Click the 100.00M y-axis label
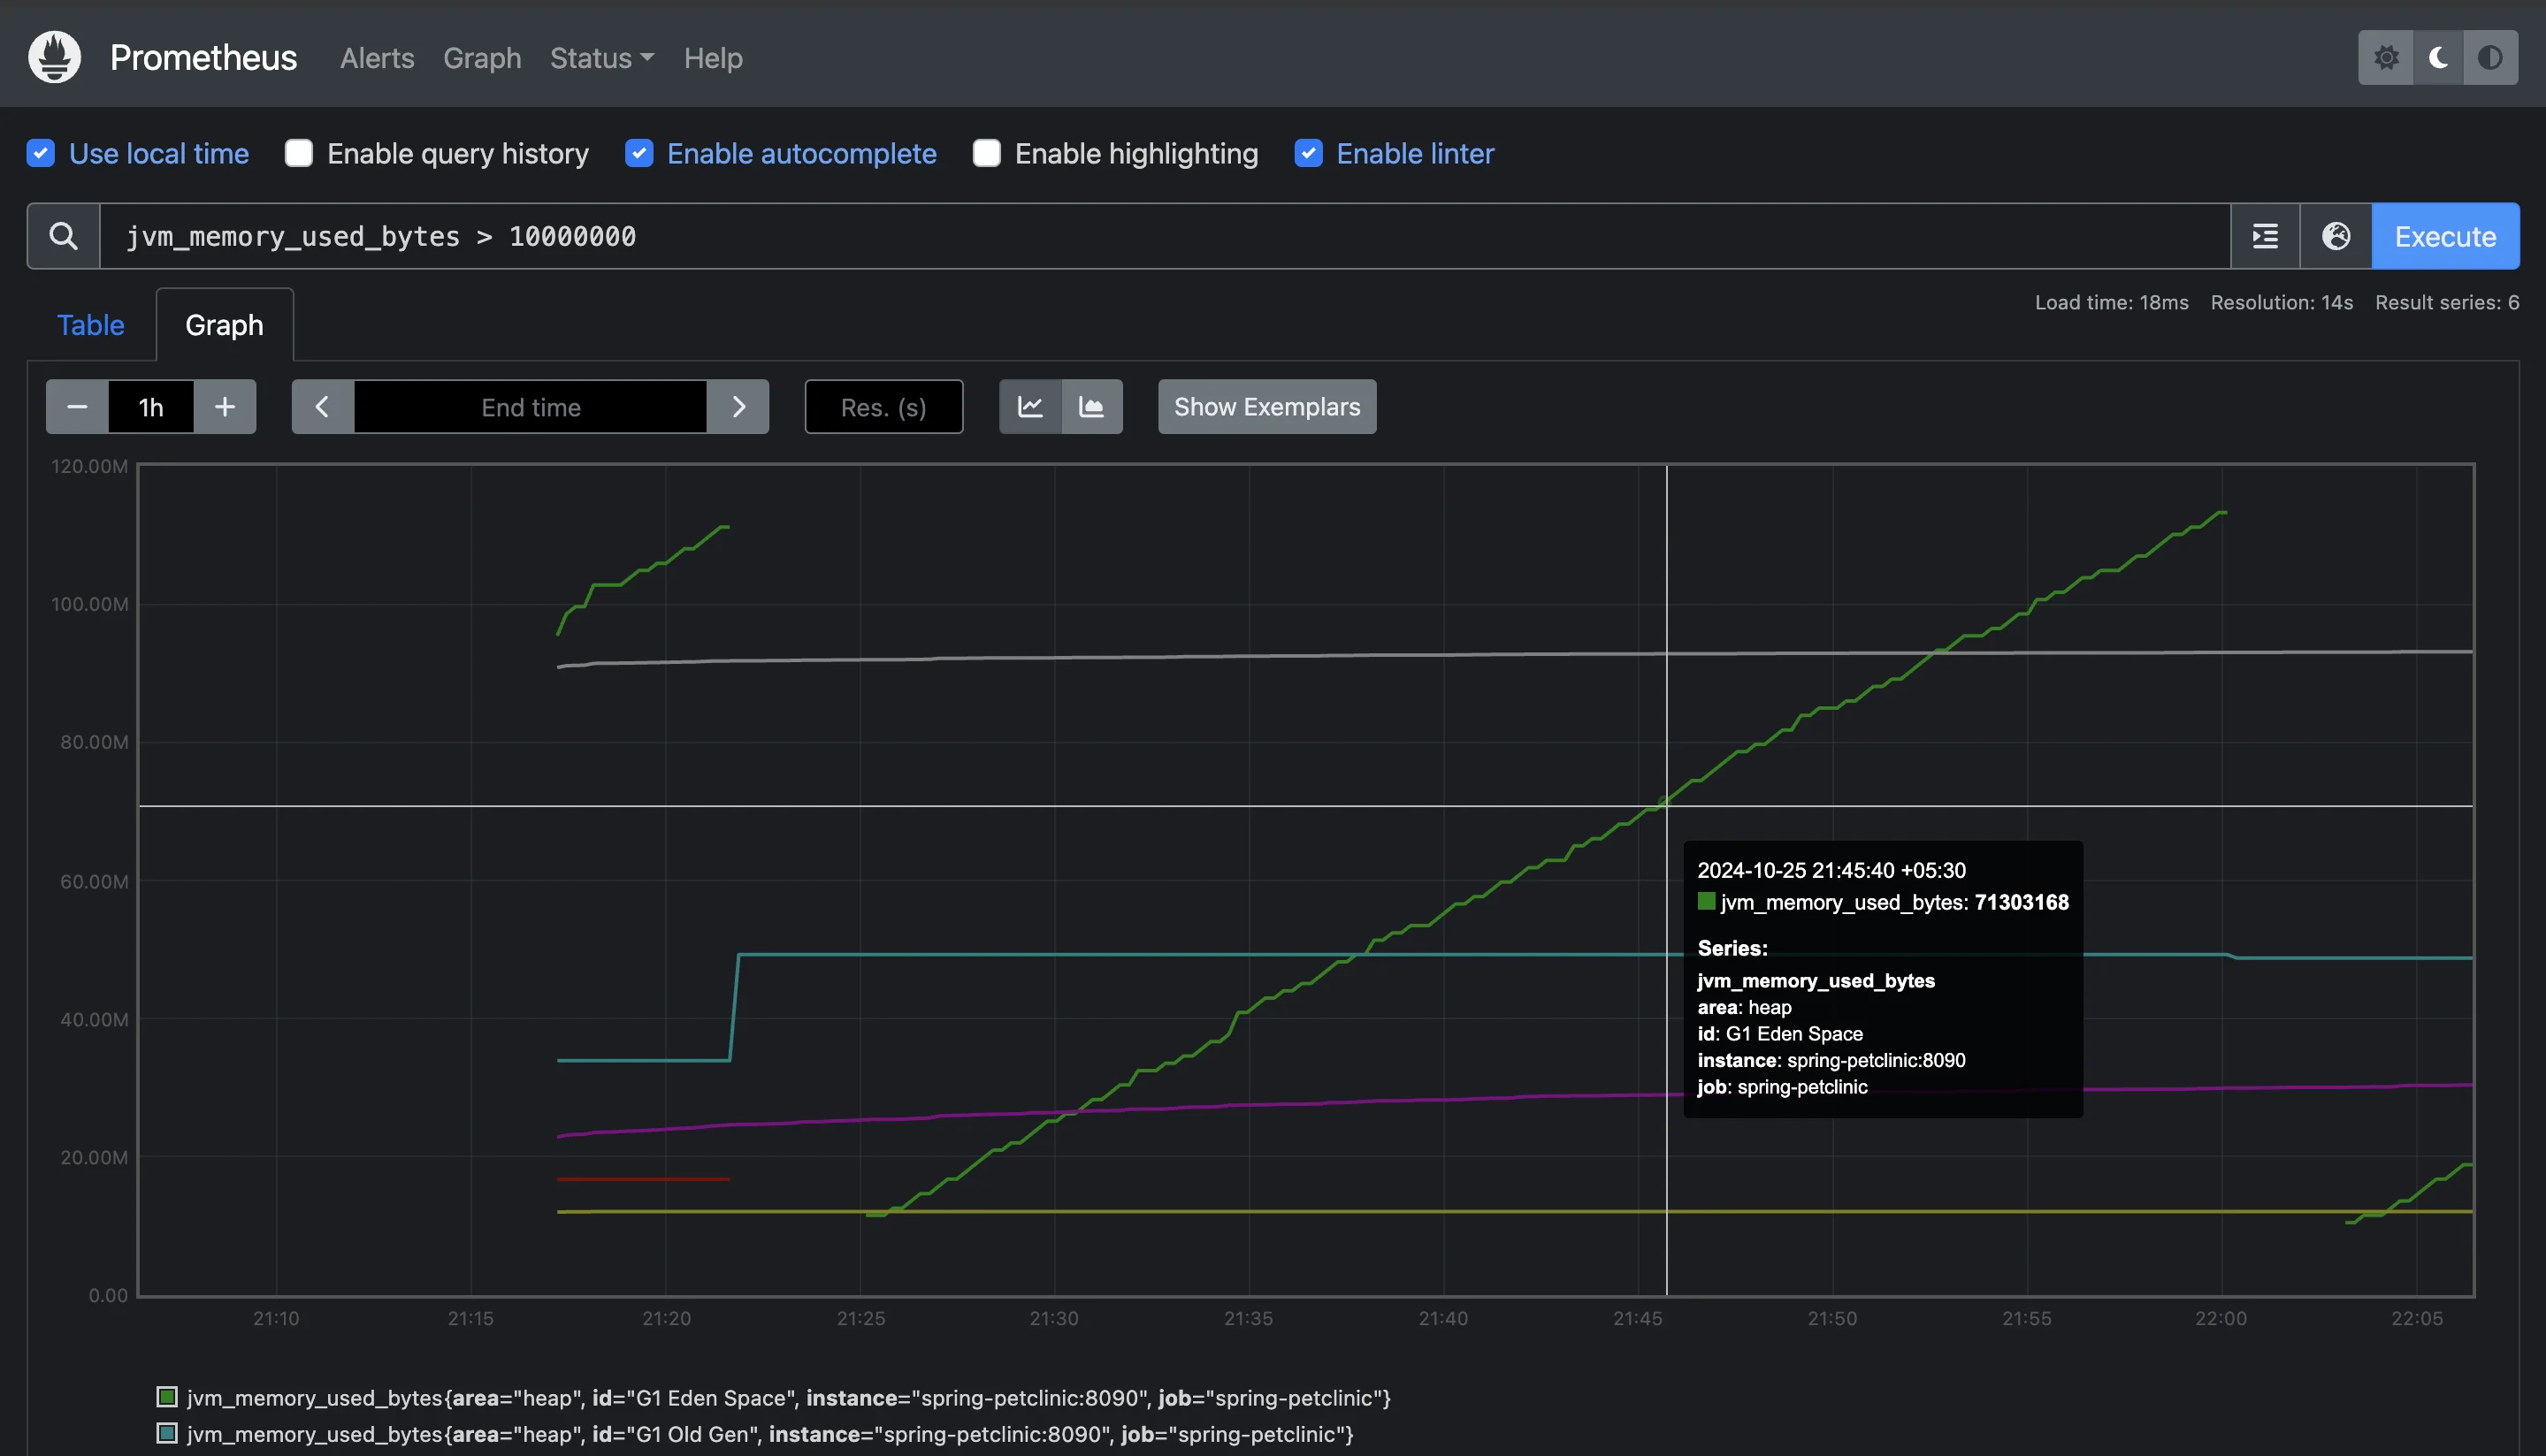2546x1456 pixels. tap(90, 604)
